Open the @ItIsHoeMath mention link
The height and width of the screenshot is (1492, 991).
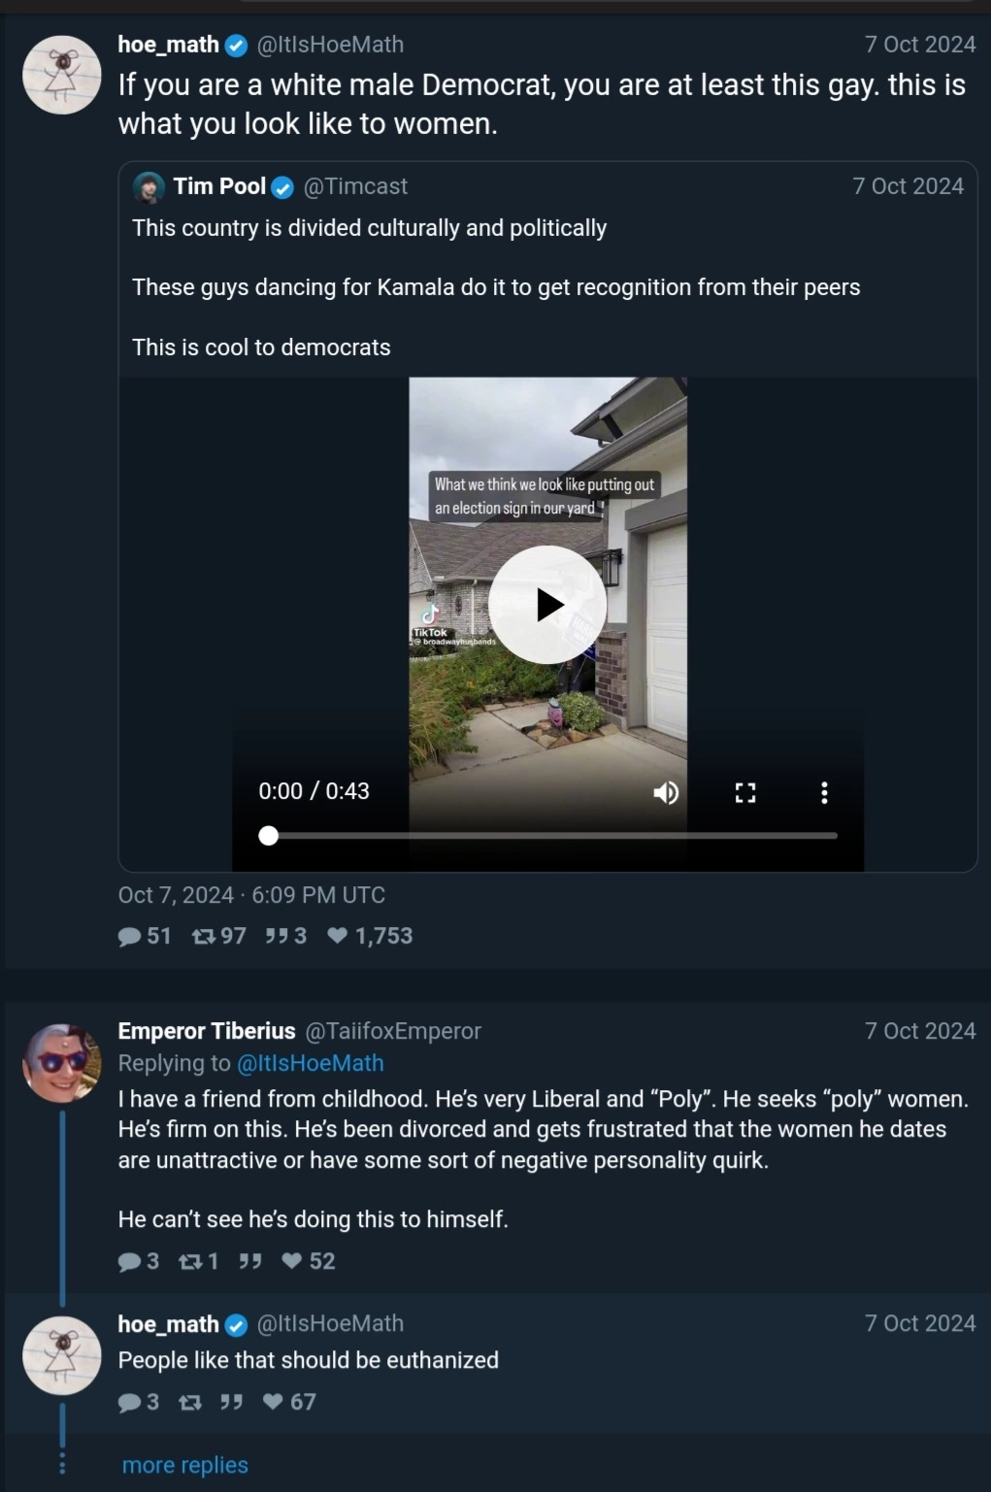(x=311, y=1064)
